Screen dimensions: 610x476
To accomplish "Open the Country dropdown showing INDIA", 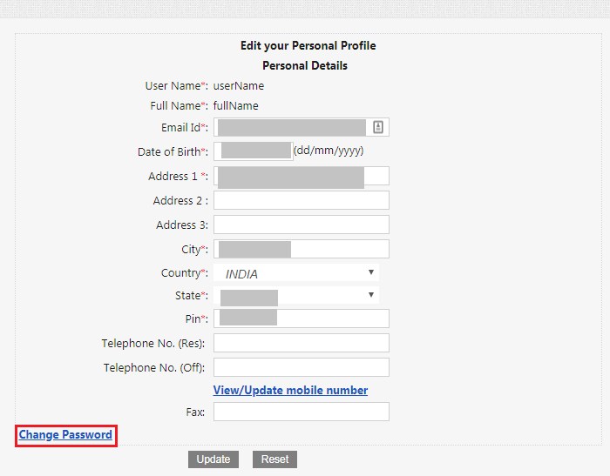I will coord(296,272).
